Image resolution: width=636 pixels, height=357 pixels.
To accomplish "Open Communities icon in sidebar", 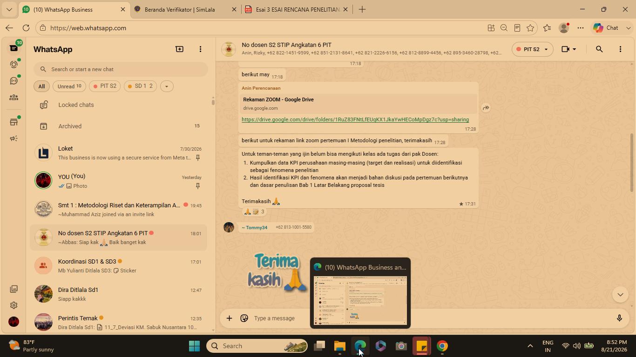I will 14,98.
